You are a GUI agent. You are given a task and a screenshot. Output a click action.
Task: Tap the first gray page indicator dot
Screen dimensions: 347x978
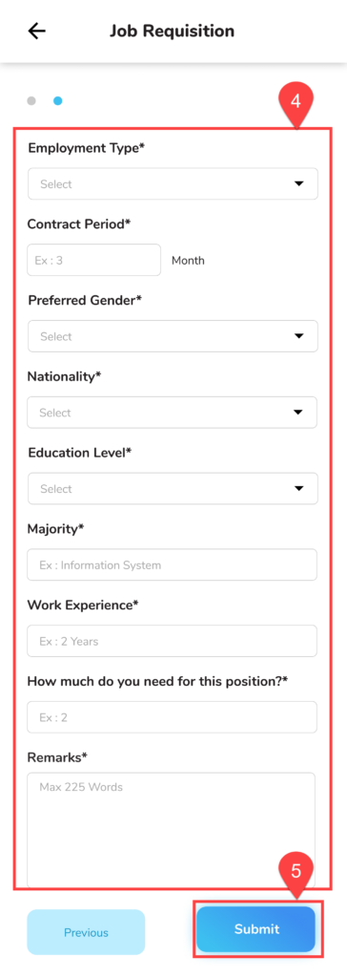tap(31, 100)
